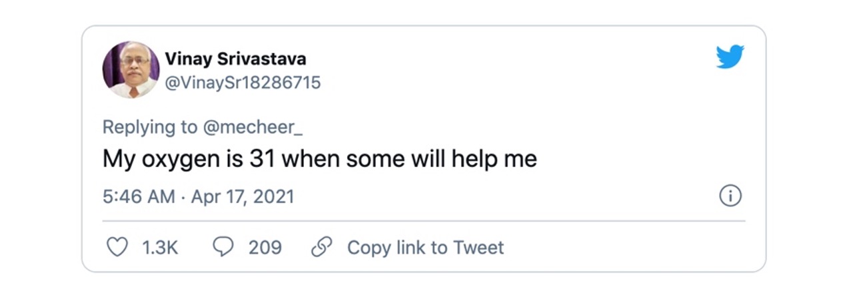Select Copy link to Tweet
843x301 pixels.
point(425,248)
